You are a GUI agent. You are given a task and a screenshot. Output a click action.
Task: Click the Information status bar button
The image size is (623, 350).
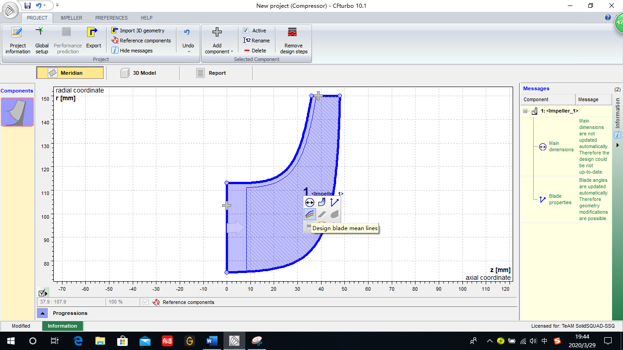click(62, 326)
